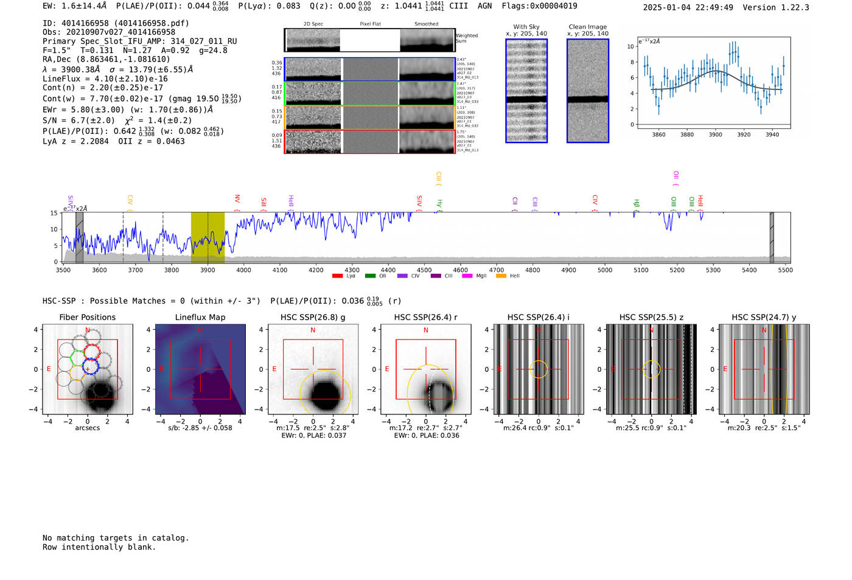This screenshot has width=852, height=580.
Task: Click the m:20.3 re:2.5" s:1.5" caption
Action: point(764,428)
